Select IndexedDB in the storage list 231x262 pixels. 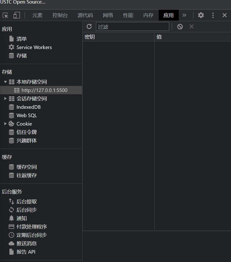(x=28, y=107)
